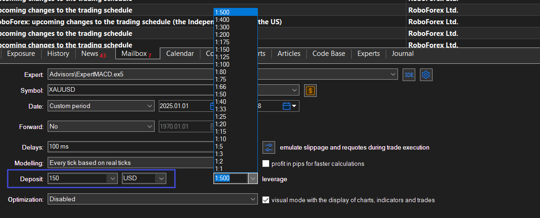Pick the 1:200 leverage entry
Viewport: 540px width, 218px height.
(x=222, y=34)
